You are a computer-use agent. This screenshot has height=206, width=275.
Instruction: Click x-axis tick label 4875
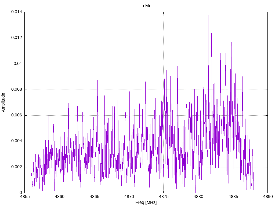pyautogui.click(x=164, y=197)
